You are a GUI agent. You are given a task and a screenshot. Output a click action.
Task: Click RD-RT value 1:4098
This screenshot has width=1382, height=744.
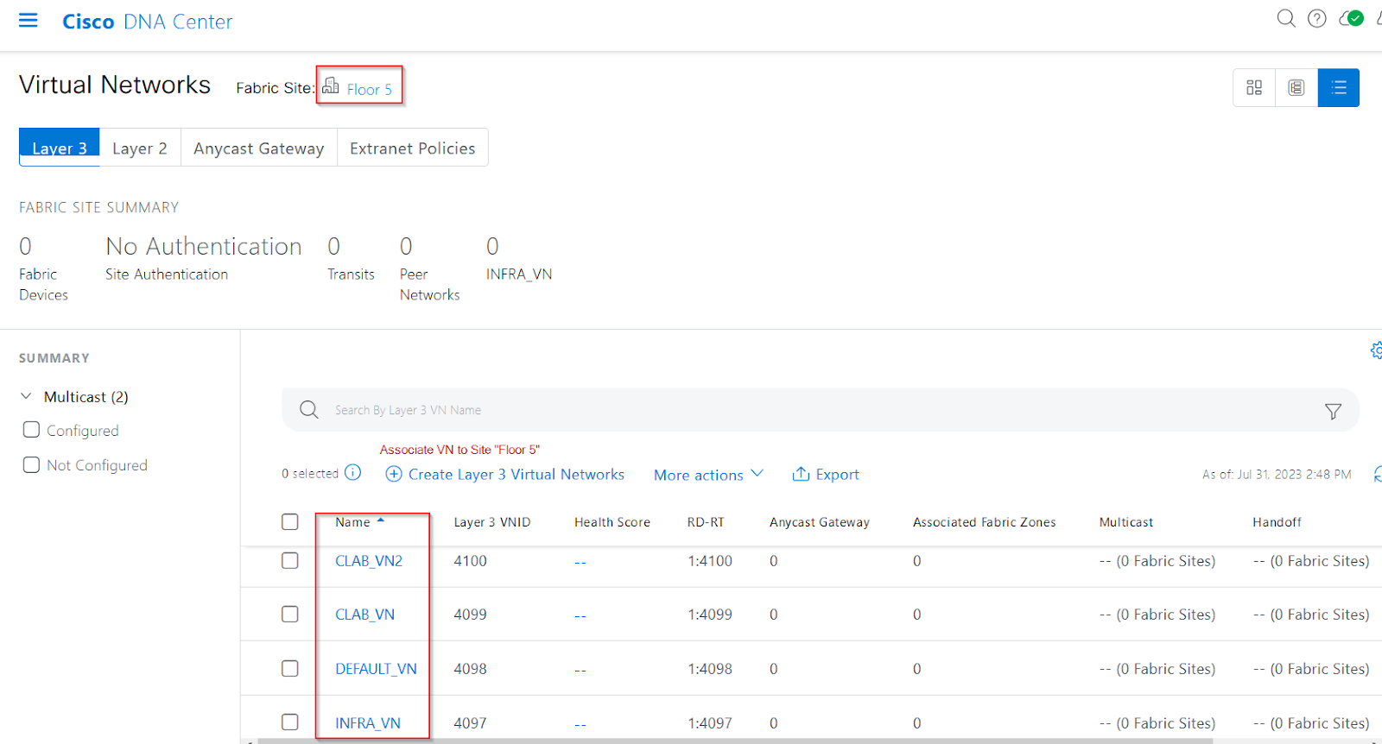point(710,668)
